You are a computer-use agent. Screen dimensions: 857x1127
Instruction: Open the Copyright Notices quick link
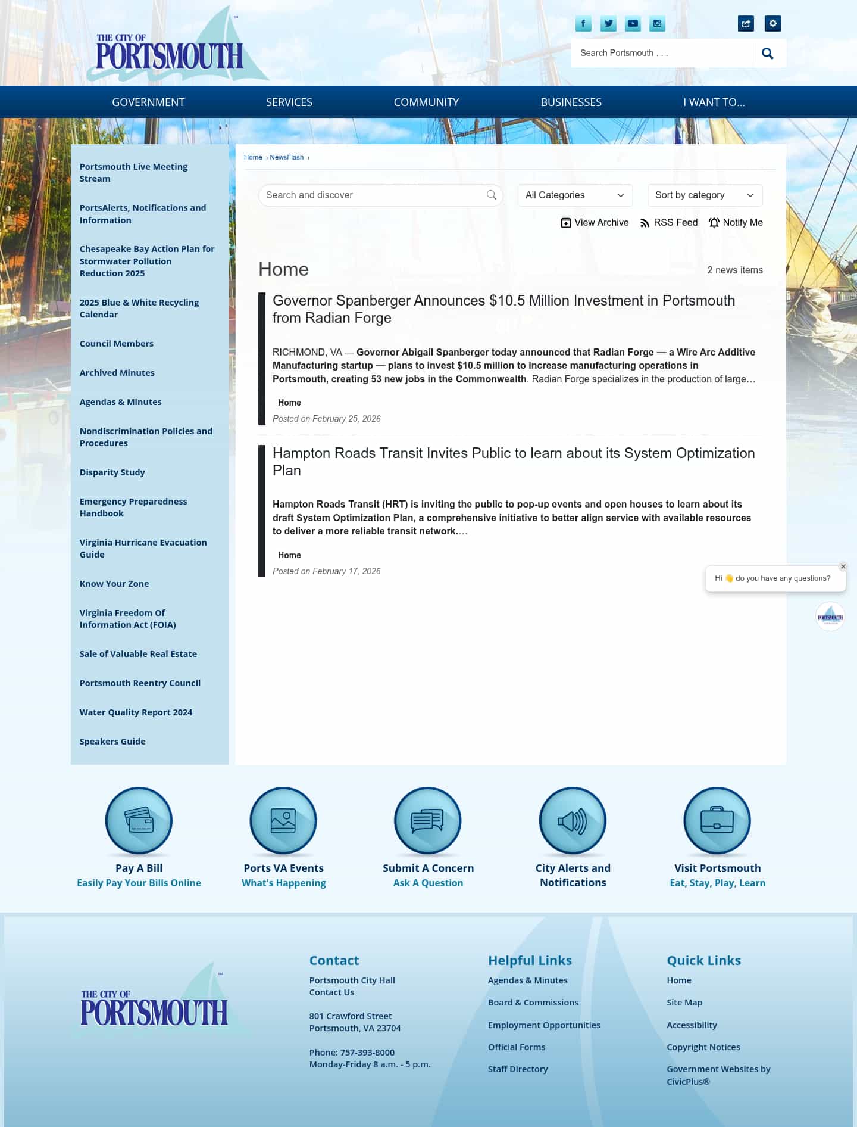(703, 1047)
